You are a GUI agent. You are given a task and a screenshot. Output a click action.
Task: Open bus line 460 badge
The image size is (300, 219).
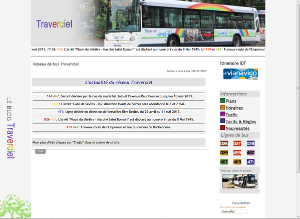click(x=250, y=153)
